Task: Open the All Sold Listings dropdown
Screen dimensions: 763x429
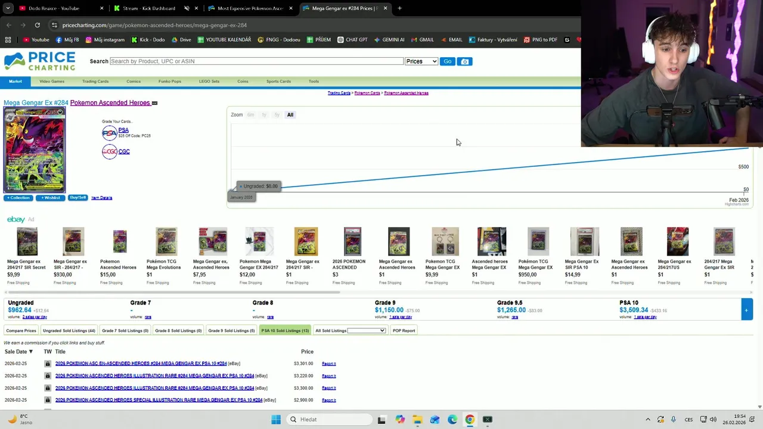Action: (366, 331)
